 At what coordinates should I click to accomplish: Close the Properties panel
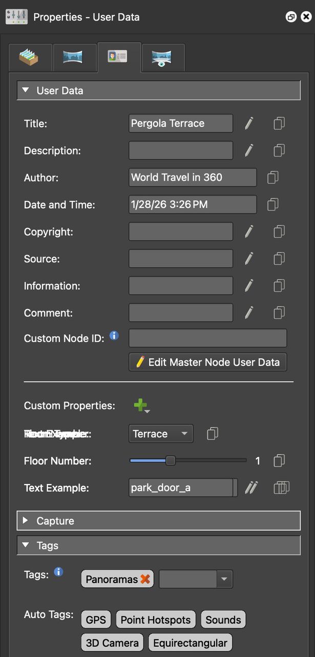(306, 17)
